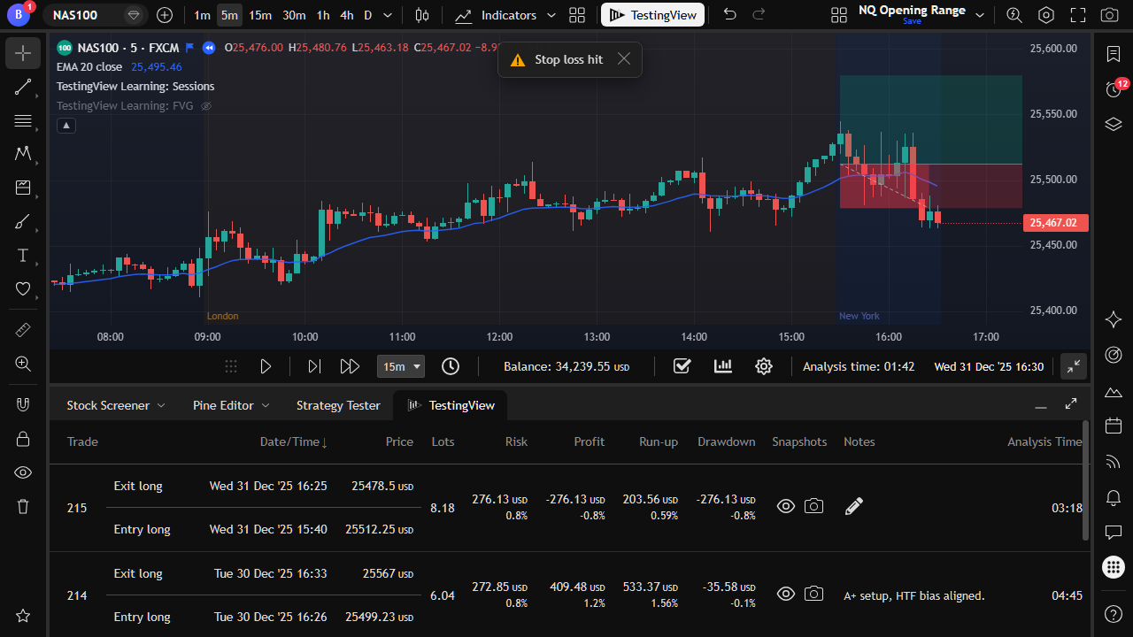The width and height of the screenshot is (1133, 637).
Task: Expand the Indicators favorites chevron
Action: [x=551, y=15]
